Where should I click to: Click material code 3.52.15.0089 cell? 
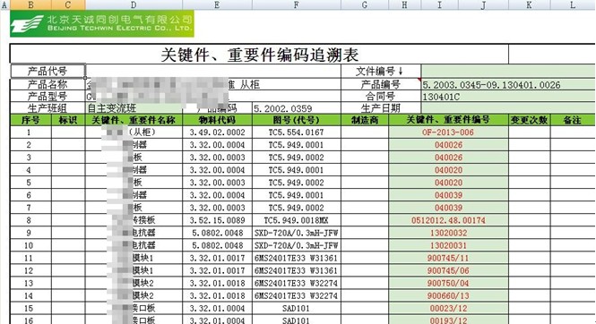pyautogui.click(x=218, y=220)
